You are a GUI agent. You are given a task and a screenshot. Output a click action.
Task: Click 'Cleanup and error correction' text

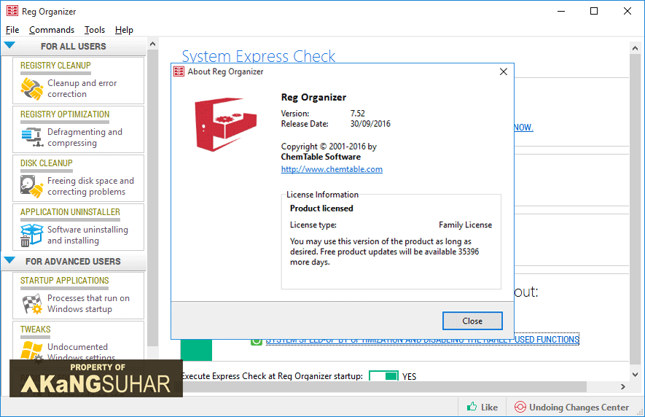point(82,88)
